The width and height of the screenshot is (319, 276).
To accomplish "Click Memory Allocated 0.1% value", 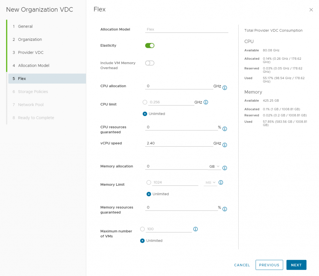I will 281,109.
